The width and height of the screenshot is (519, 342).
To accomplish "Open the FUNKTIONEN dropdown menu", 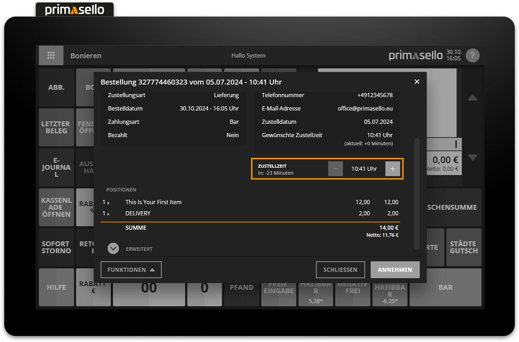I will point(131,270).
